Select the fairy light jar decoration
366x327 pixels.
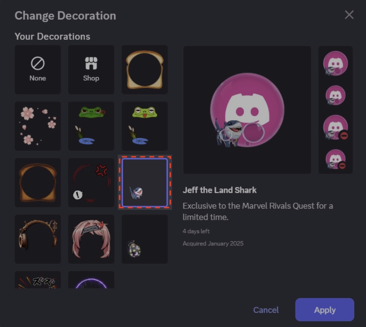[144, 239]
